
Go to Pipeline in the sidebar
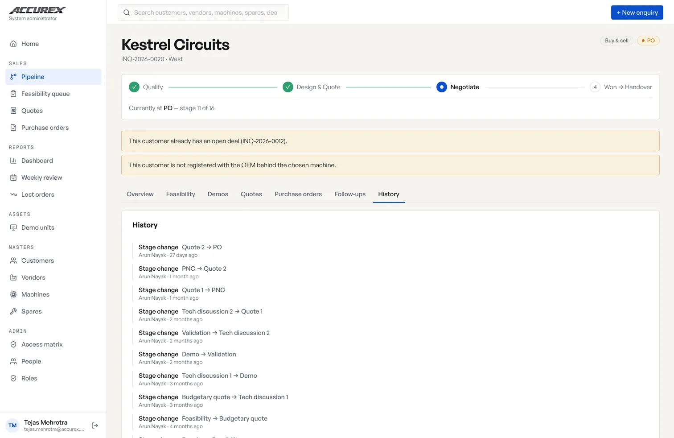click(x=53, y=77)
